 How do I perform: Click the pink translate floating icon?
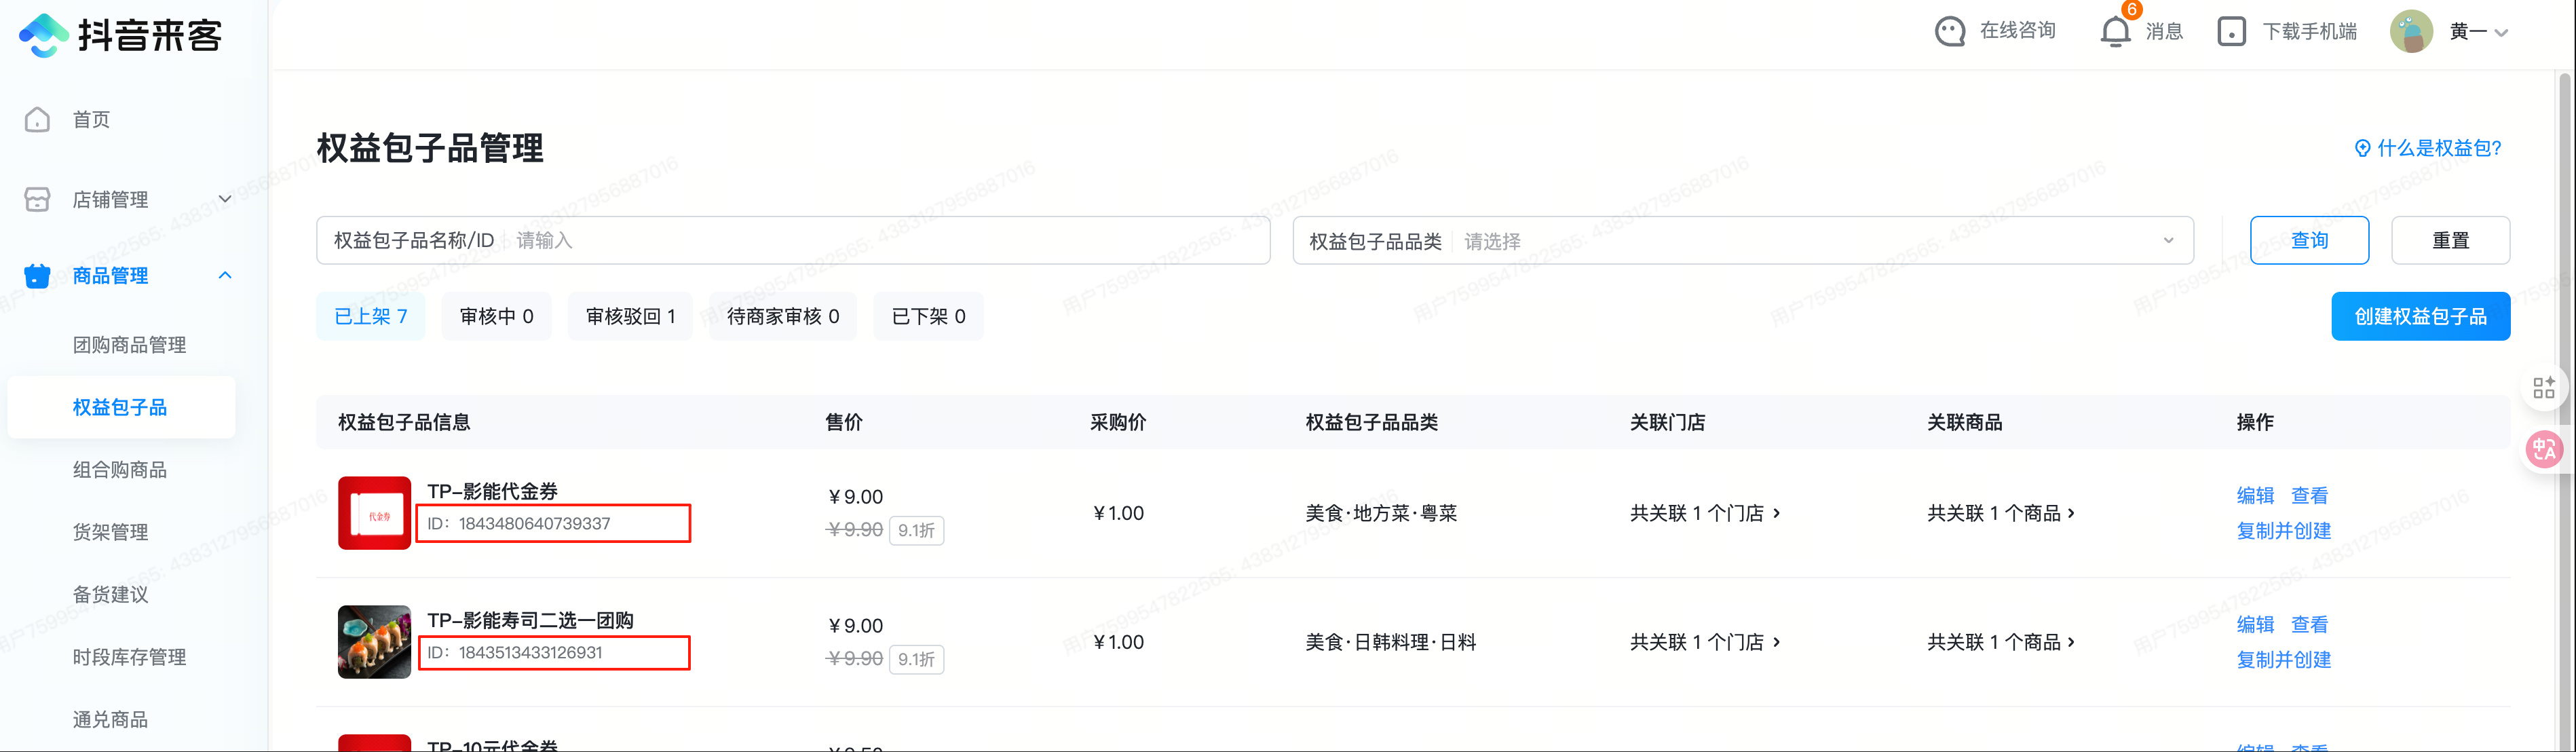point(2544,450)
